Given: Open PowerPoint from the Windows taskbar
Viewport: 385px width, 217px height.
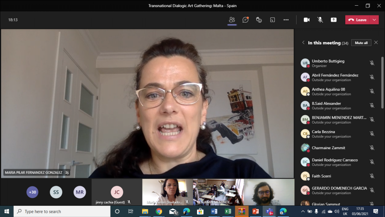Looking at the screenshot, I should [x=255, y=211].
